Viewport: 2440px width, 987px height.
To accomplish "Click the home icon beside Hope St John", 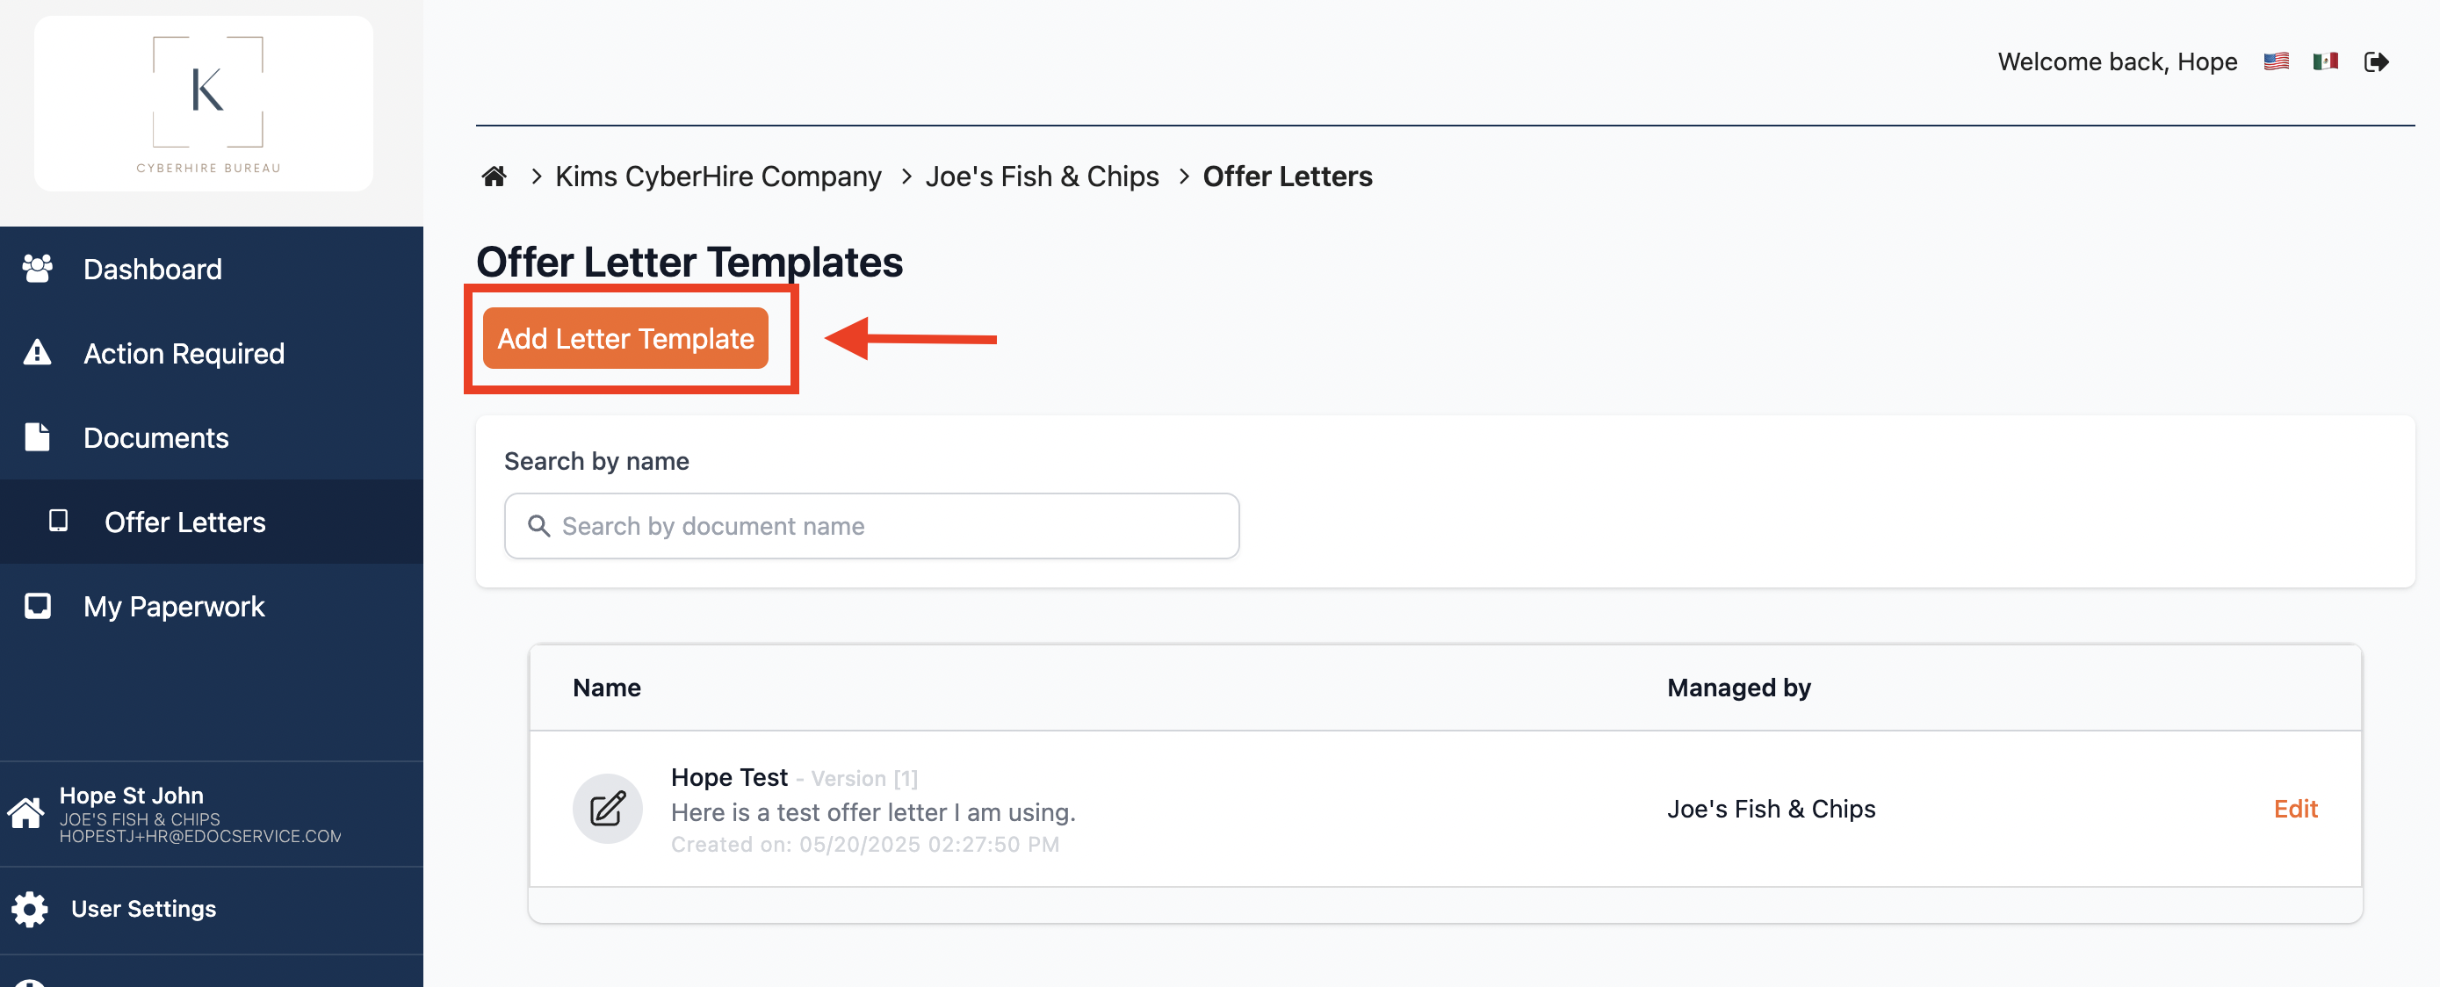I will click(25, 813).
